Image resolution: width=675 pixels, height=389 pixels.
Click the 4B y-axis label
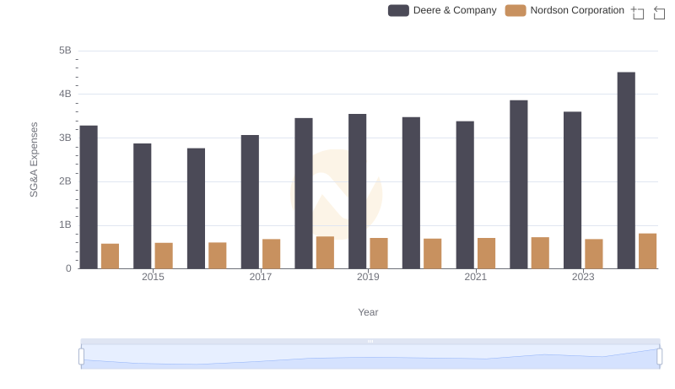pyautogui.click(x=65, y=94)
